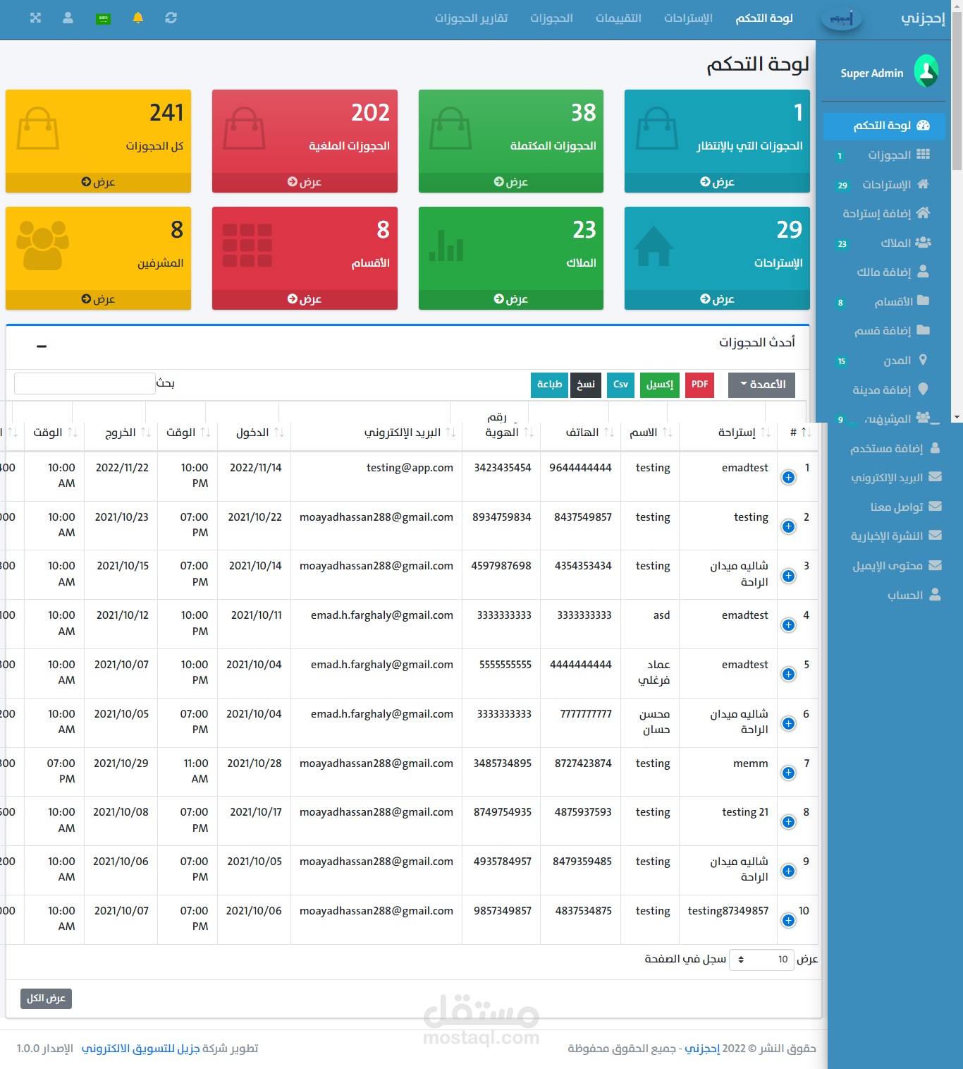Click عرض on المشرفين card
The image size is (963, 1069).
point(98,299)
